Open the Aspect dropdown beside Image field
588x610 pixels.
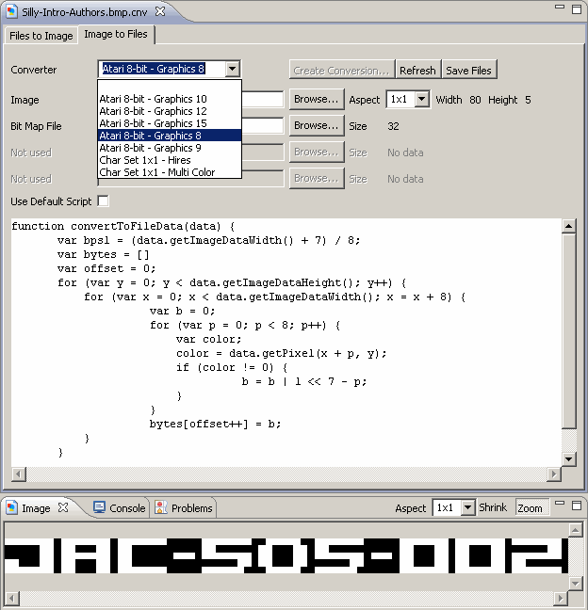(x=420, y=99)
